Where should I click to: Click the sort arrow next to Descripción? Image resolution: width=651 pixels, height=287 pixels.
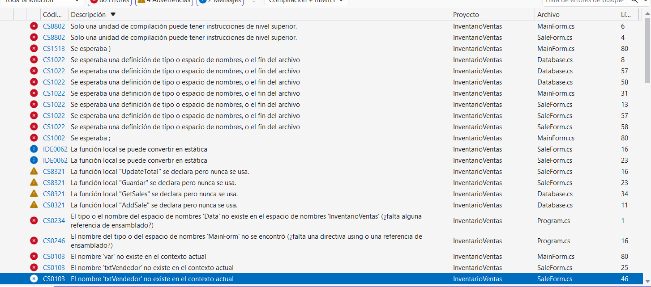click(x=113, y=15)
